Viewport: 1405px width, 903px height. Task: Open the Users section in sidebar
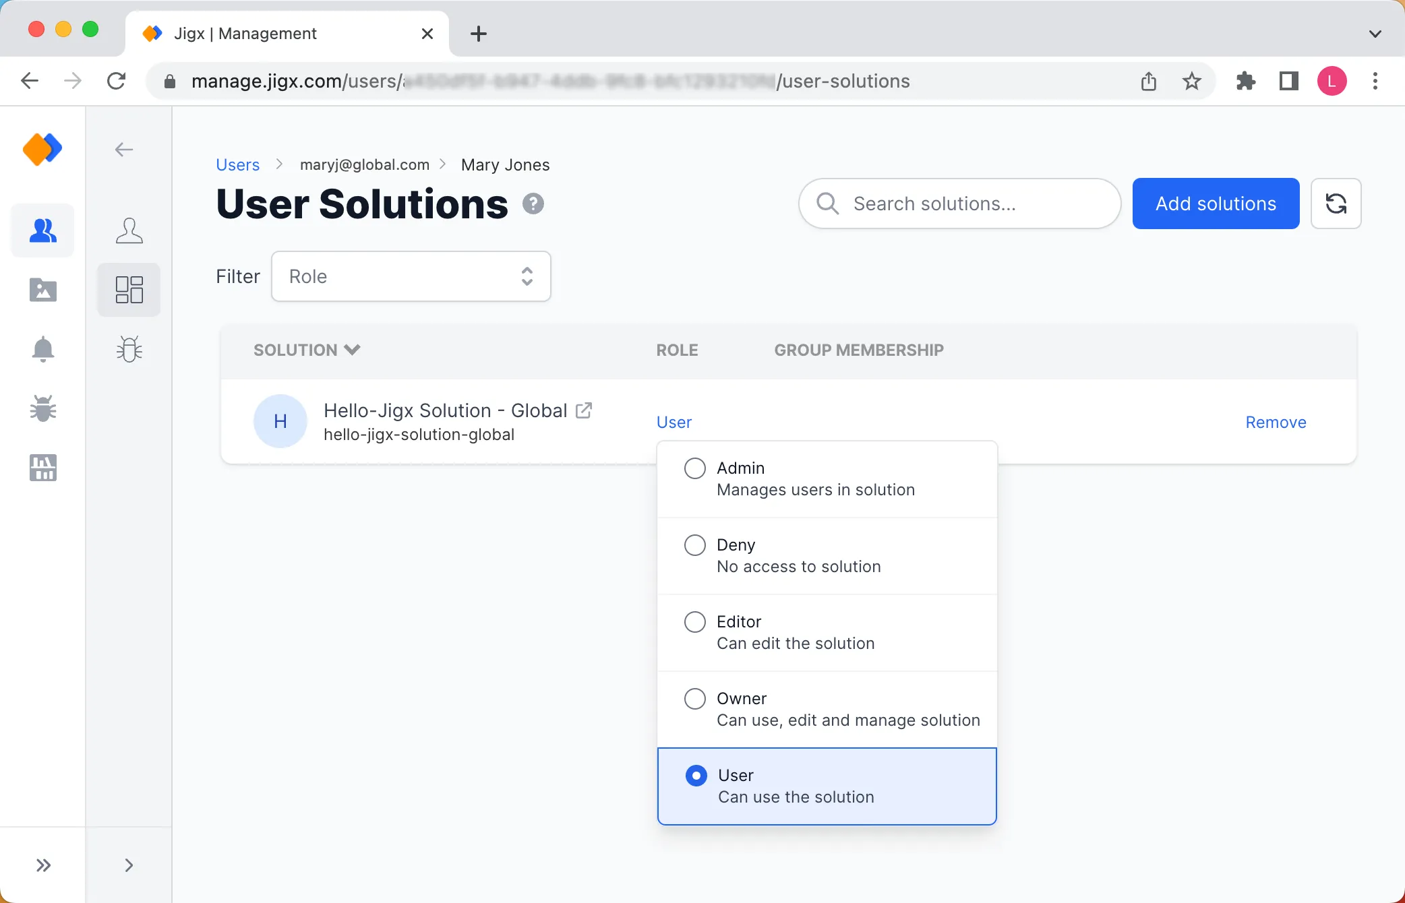[43, 230]
